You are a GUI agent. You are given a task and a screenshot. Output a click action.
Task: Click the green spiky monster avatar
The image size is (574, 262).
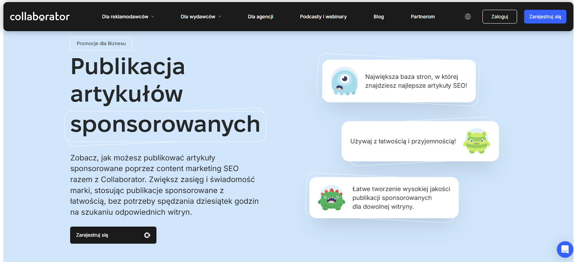[331, 198]
